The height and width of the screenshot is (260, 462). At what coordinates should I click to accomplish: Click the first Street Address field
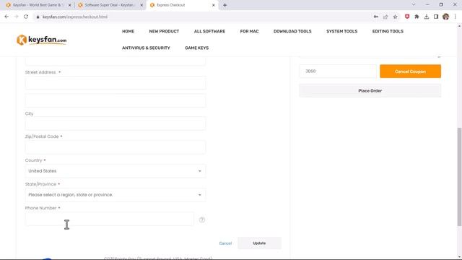(x=115, y=83)
